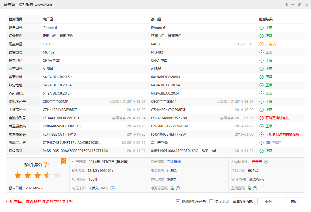
Task: Click the green check icon in 后置摄像头 row
Action: click(x=262, y=126)
